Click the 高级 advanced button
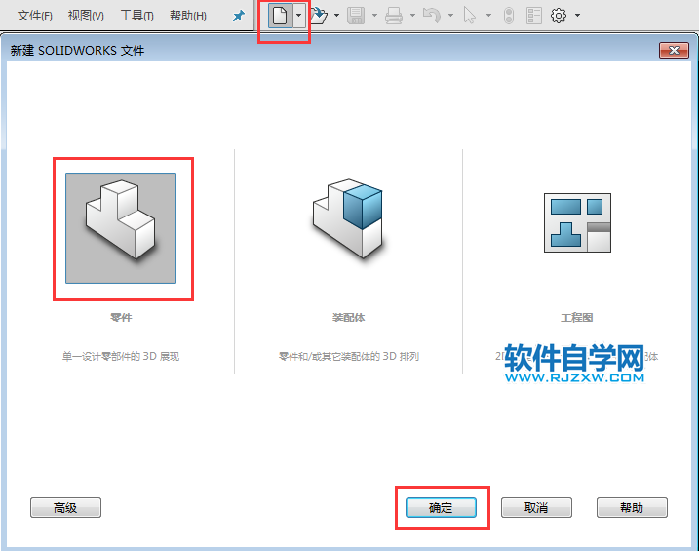The image size is (699, 551). 65,508
